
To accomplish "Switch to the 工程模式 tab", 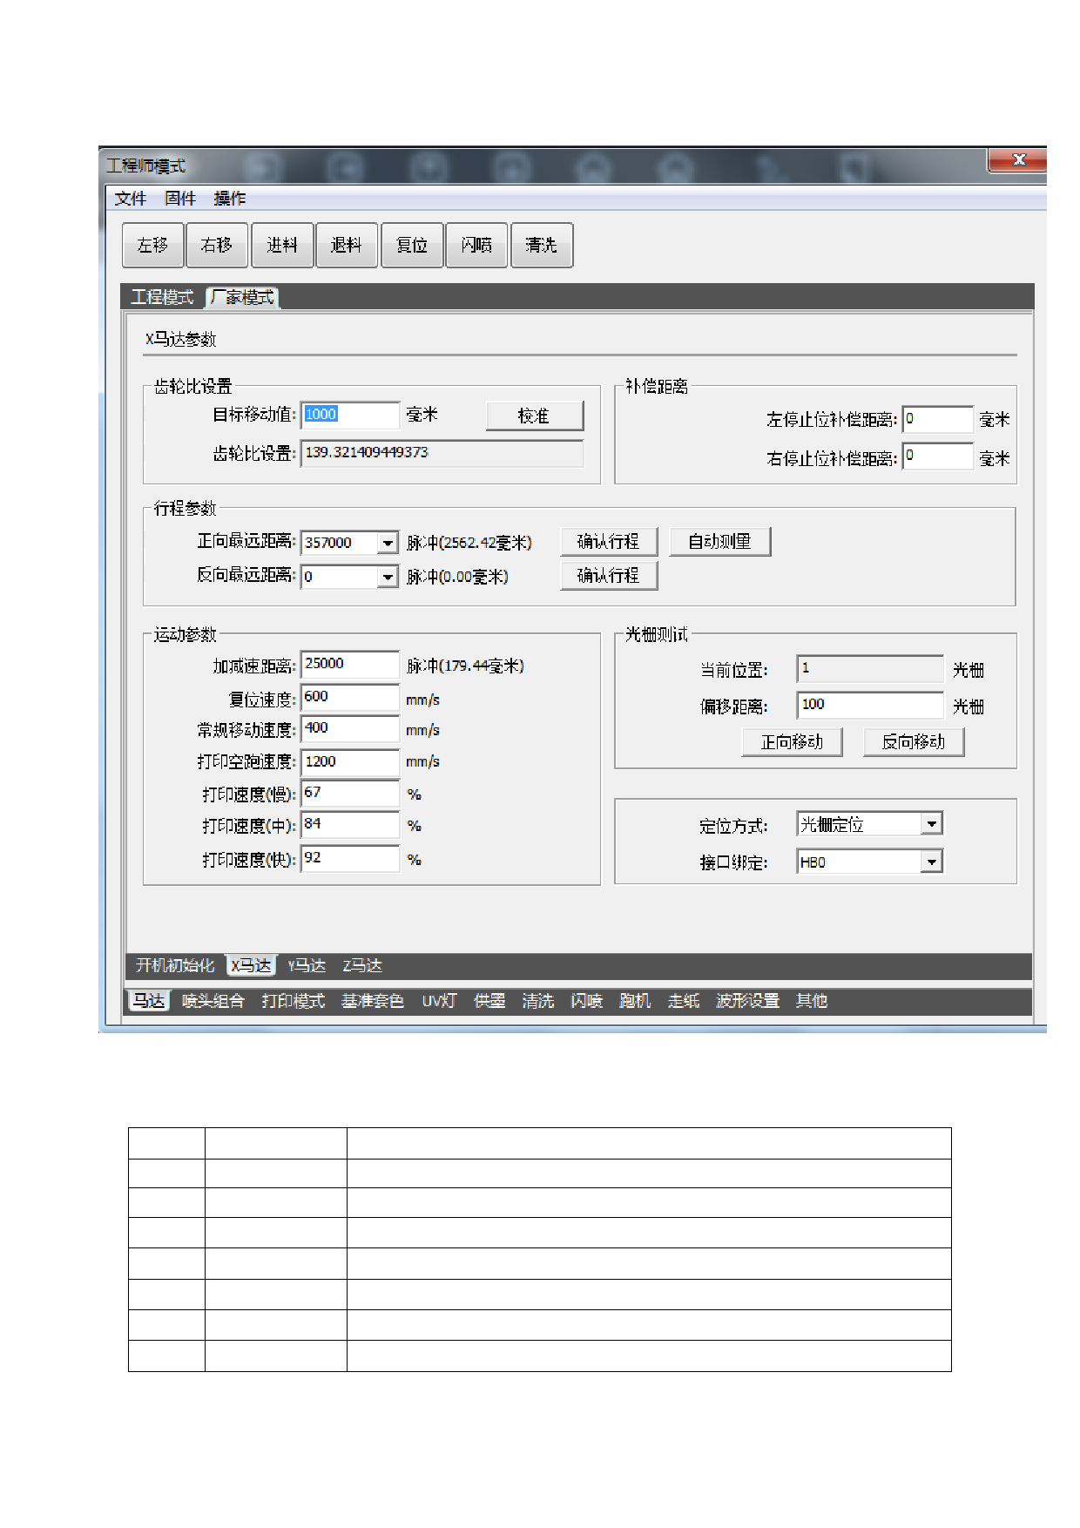I will (x=162, y=298).
